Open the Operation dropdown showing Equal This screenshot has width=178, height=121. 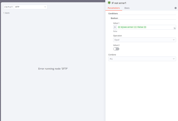tap(144, 40)
